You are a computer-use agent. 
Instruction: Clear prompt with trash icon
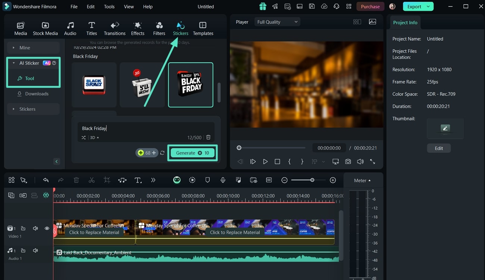pos(209,138)
